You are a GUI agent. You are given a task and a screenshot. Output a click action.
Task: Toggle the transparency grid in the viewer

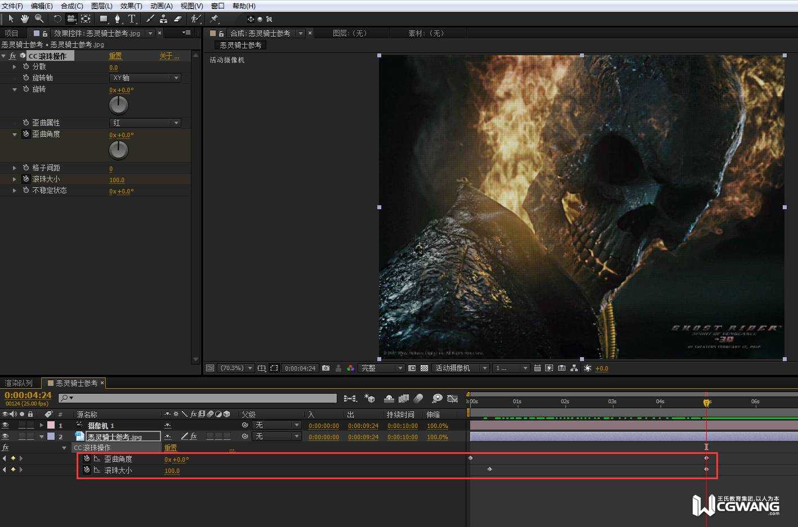click(424, 368)
